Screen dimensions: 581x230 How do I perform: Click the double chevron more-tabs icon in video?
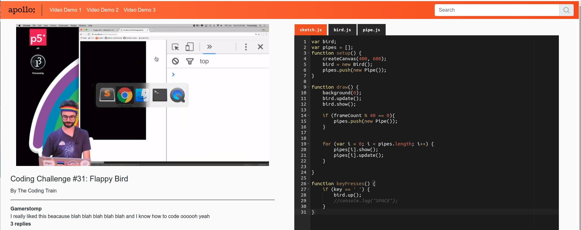(209, 47)
